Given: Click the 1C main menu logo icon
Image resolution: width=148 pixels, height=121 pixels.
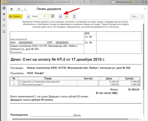Looking at the screenshot, I should pos(2,2).
